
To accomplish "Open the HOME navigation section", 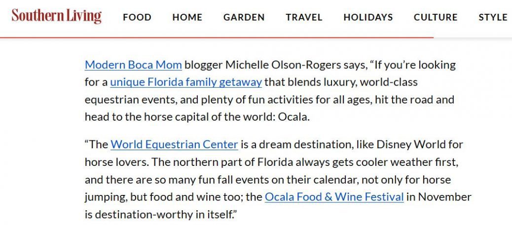I will click(x=187, y=17).
